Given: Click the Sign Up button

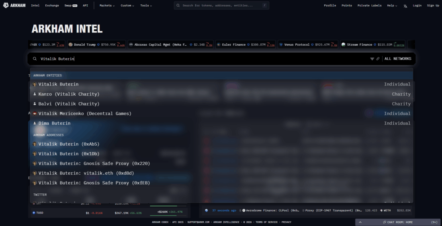Looking at the screenshot, I should point(433,5).
